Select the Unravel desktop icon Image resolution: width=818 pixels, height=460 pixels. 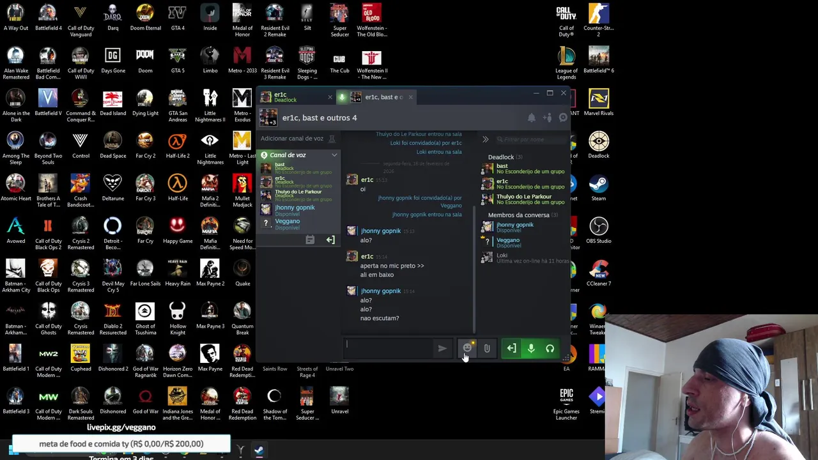tap(339, 401)
